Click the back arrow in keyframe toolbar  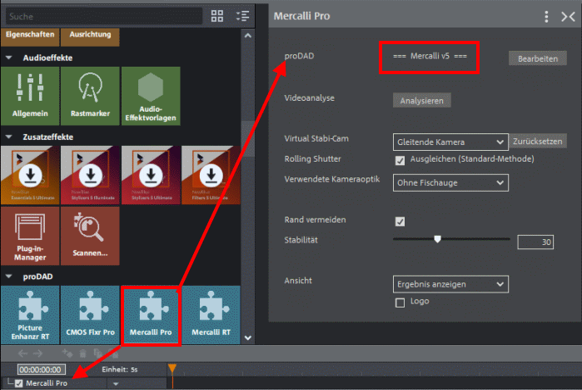click(22, 353)
